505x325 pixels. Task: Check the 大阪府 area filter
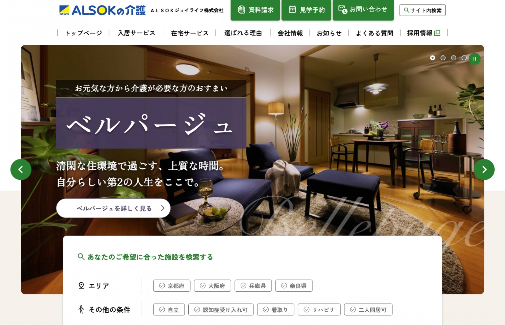[x=212, y=286]
